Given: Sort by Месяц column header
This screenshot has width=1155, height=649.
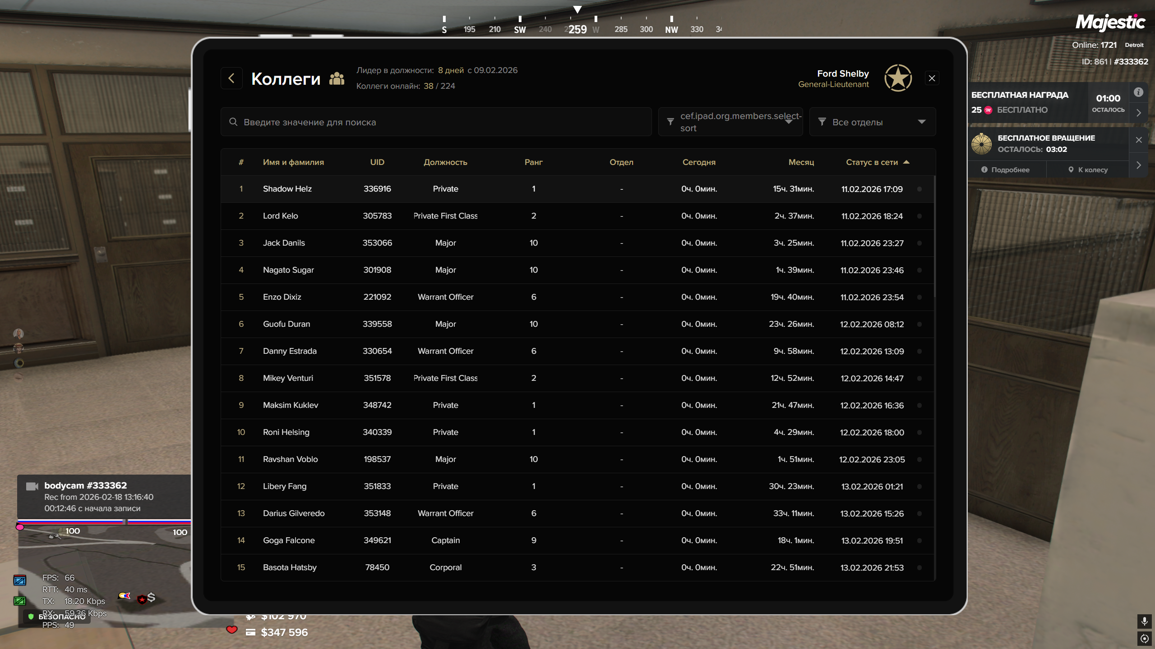Looking at the screenshot, I should (801, 162).
